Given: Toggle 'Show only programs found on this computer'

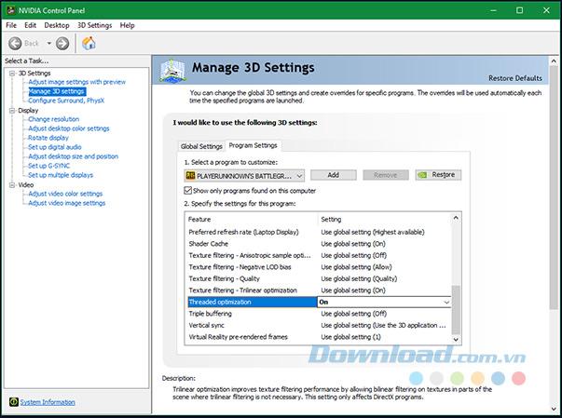Looking at the screenshot, I should [188, 190].
